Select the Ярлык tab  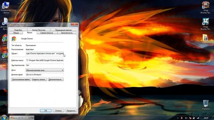coord(30,33)
